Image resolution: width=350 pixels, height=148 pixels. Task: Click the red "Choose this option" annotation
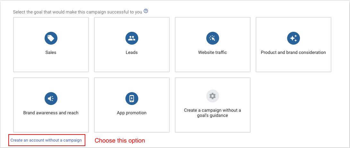coord(120,141)
